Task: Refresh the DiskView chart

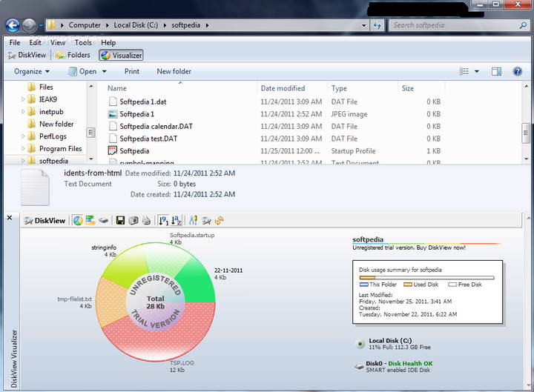Action: pyautogui.click(x=220, y=220)
